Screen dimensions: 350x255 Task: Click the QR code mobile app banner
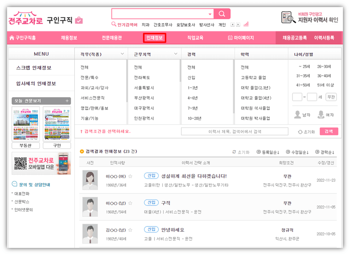[x=41, y=163]
